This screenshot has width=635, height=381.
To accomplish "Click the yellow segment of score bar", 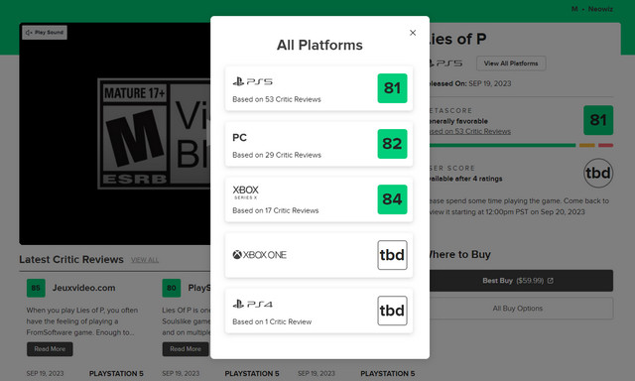I will 586,145.
